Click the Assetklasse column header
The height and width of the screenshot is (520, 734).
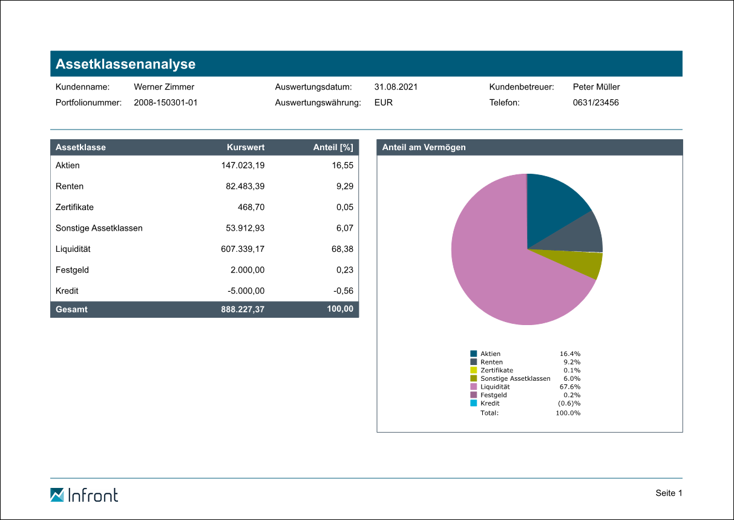tap(80, 147)
